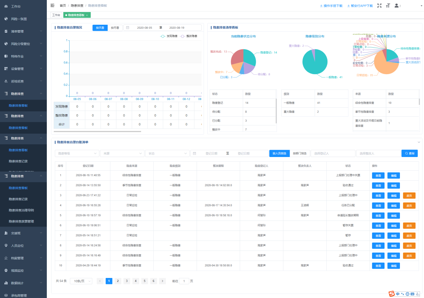Viewport: 424px width, 298px height.
Task: Select the 隐患排查看板 page tab
Action: point(77,15)
